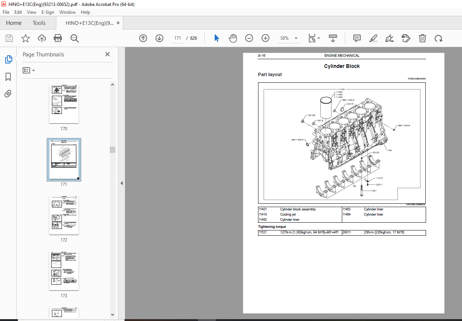Open the Help menu
462x321 pixels.
85,12
